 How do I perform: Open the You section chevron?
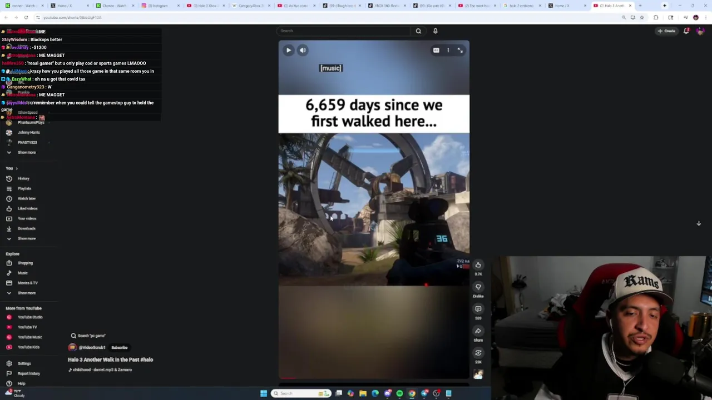pos(16,168)
